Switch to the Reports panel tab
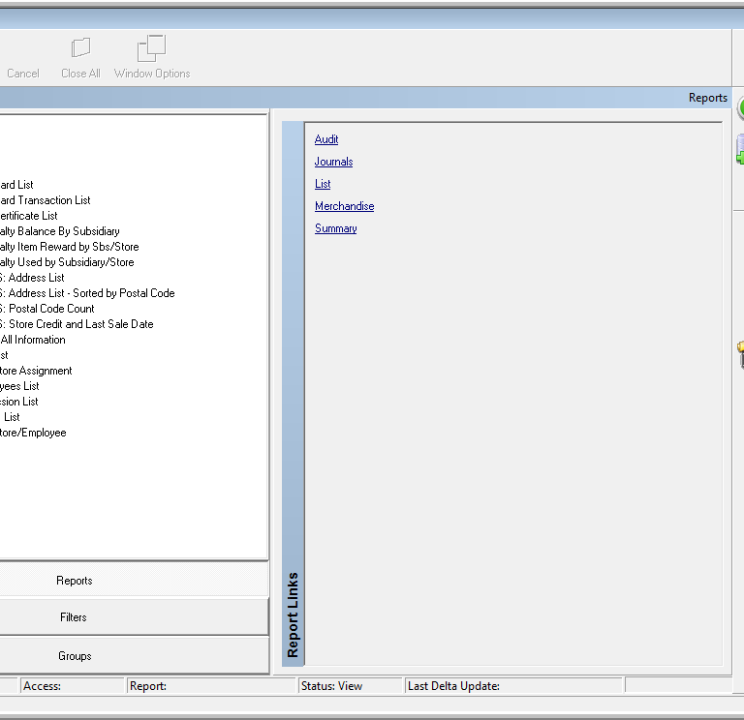This screenshot has width=744, height=720. [135, 581]
